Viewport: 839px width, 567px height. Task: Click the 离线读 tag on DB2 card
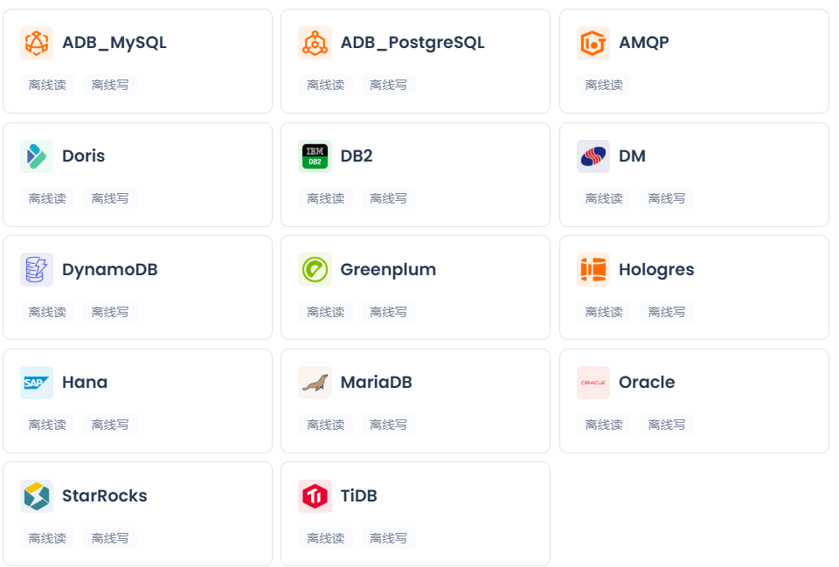point(325,198)
